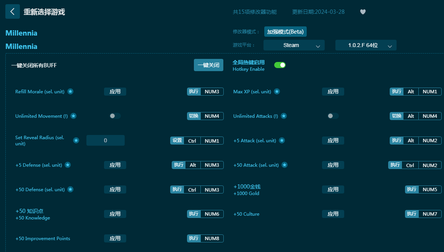Image resolution: width=444 pixels, height=252 pixels.
Task: Click the 修改器模式 label
Action: (x=246, y=32)
